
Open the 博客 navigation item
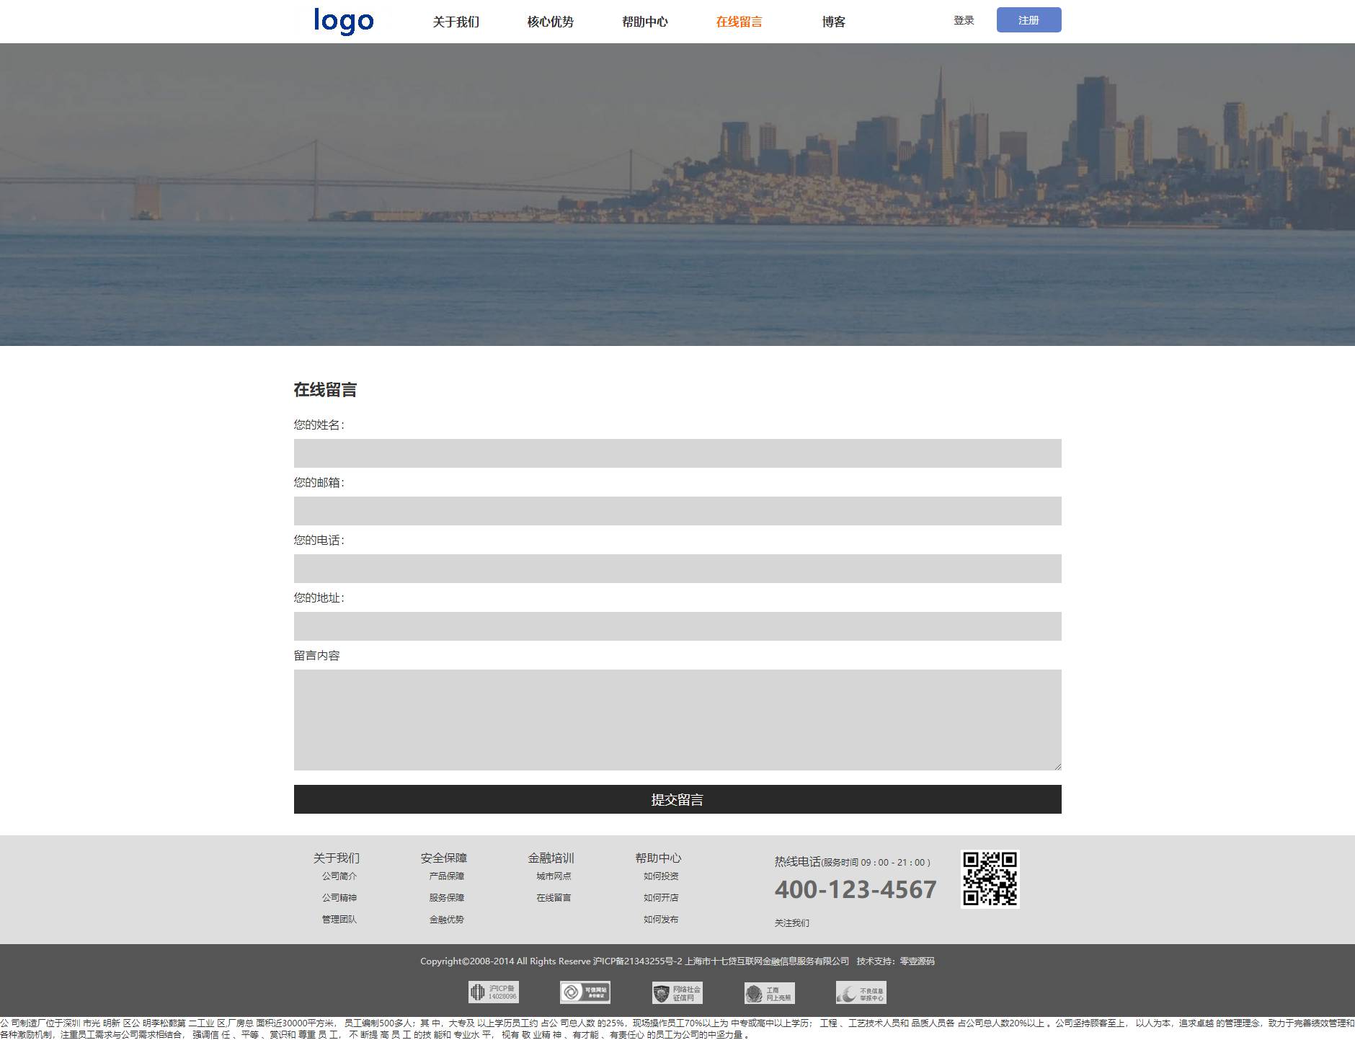[x=833, y=22]
